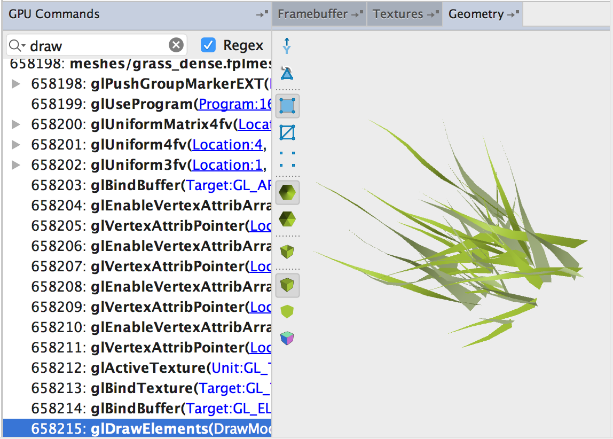
Task: Expand the glUniformMatrix4fv command row
Action: pyautogui.click(x=16, y=124)
